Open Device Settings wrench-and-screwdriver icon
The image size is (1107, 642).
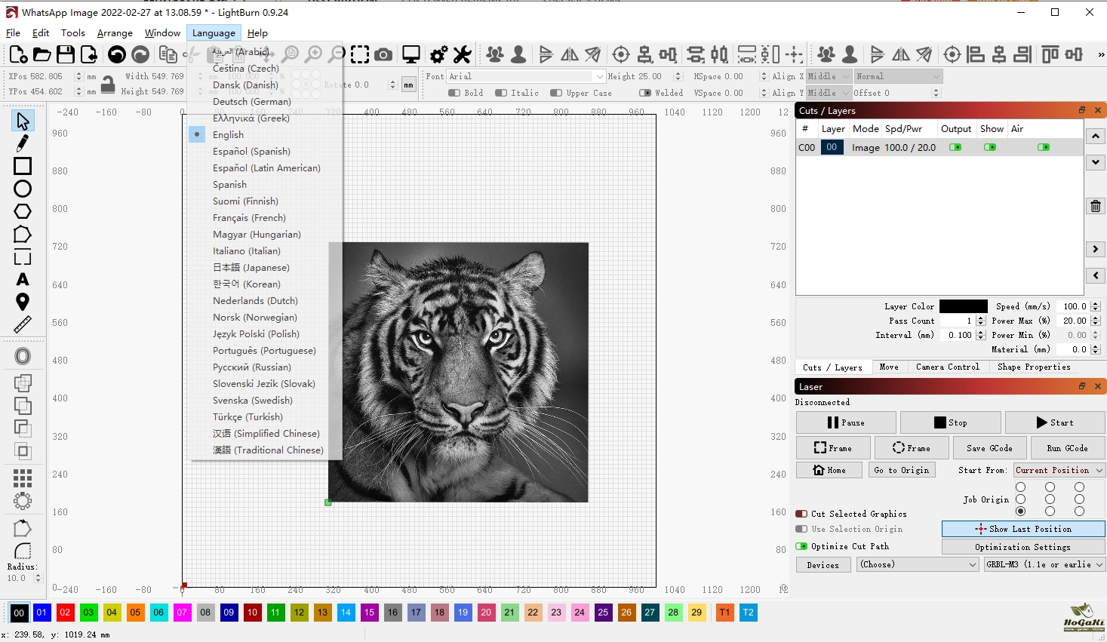click(462, 54)
